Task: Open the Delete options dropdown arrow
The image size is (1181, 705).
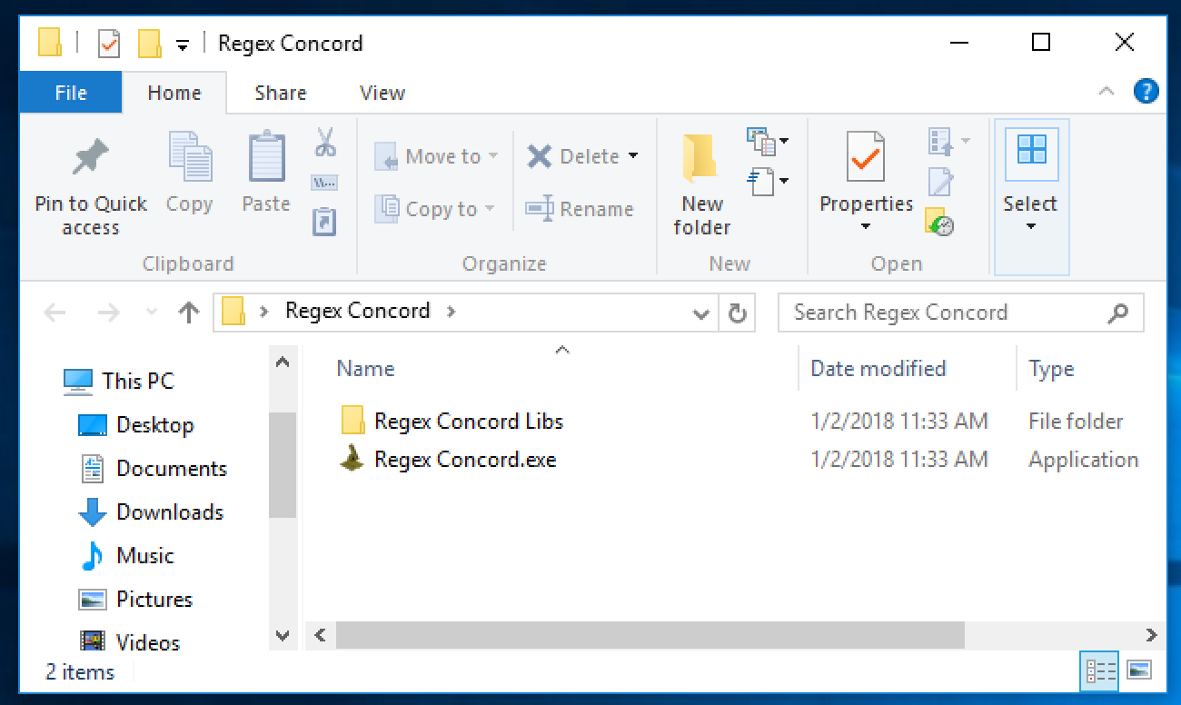Action: point(633,156)
